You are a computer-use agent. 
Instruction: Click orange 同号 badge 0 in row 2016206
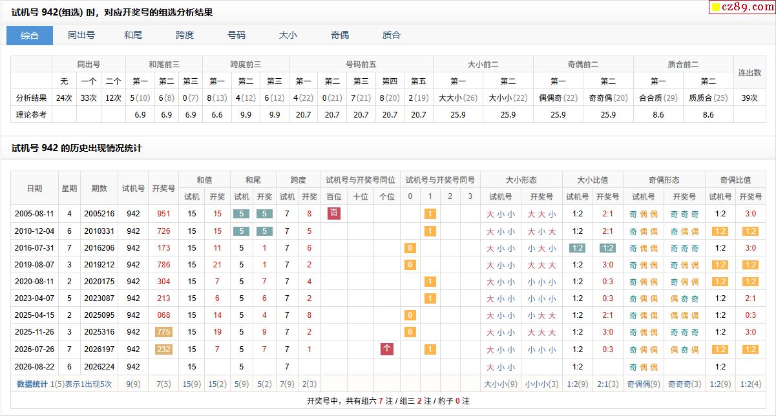pyautogui.click(x=410, y=248)
